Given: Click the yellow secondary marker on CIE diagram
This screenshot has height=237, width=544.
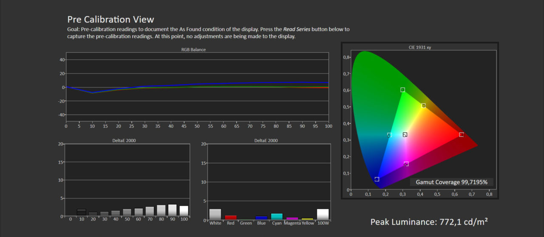Looking at the screenshot, I should [423, 106].
